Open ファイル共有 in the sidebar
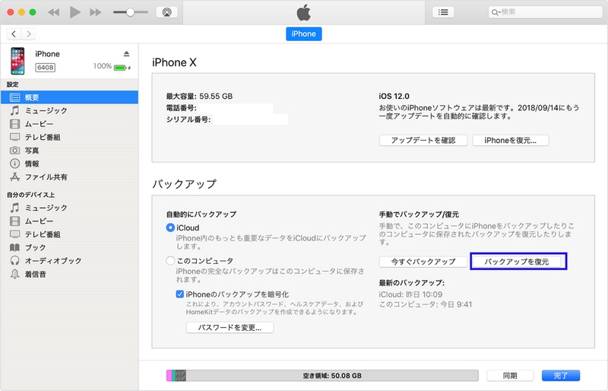Image resolution: width=608 pixels, height=391 pixels. click(x=69, y=176)
